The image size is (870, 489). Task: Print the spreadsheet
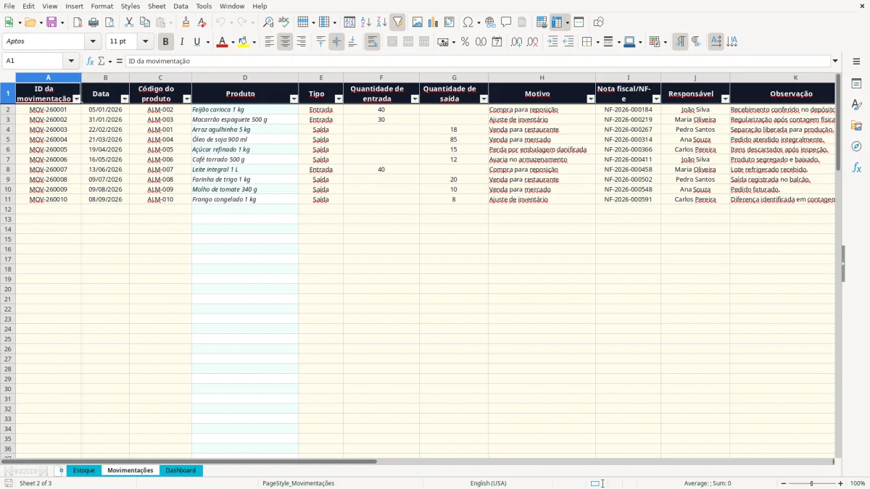(94, 22)
